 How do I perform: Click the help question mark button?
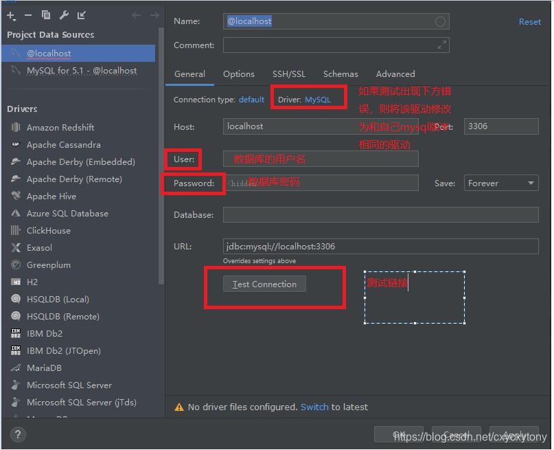tap(18, 434)
